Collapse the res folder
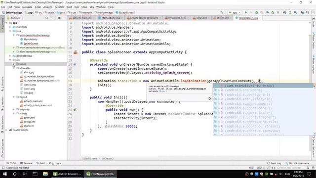Screen dimensions: 316x178 pyautogui.click(x=10, y=60)
